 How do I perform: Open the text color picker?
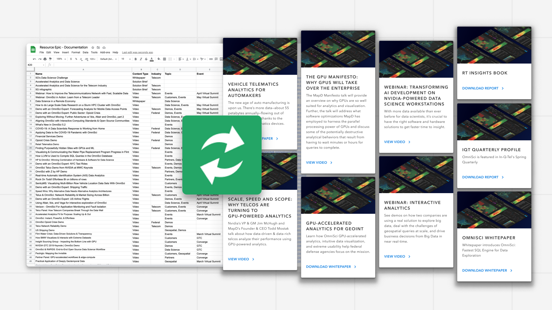(x=152, y=59)
